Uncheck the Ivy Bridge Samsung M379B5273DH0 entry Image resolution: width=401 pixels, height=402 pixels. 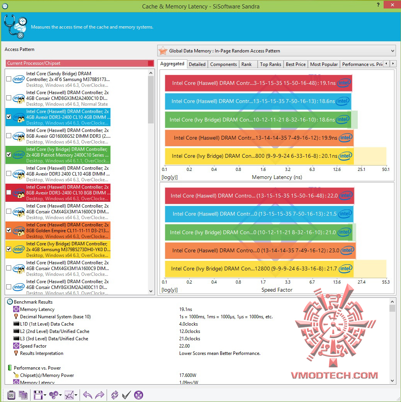click(x=9, y=249)
